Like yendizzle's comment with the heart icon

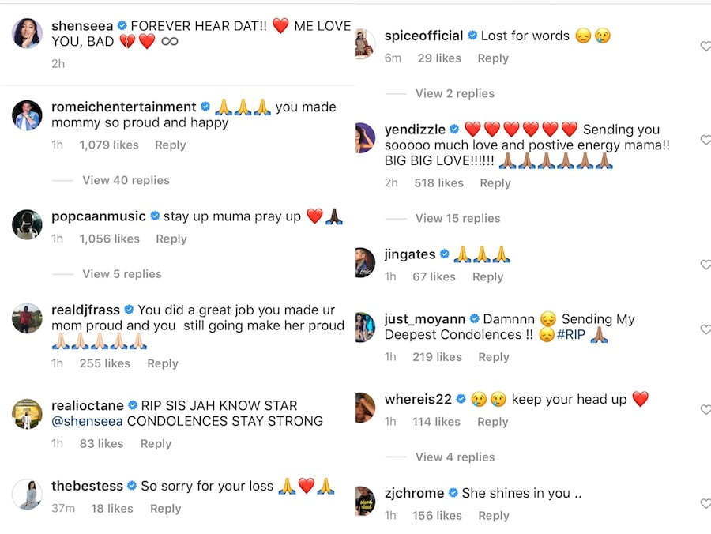pyautogui.click(x=706, y=140)
